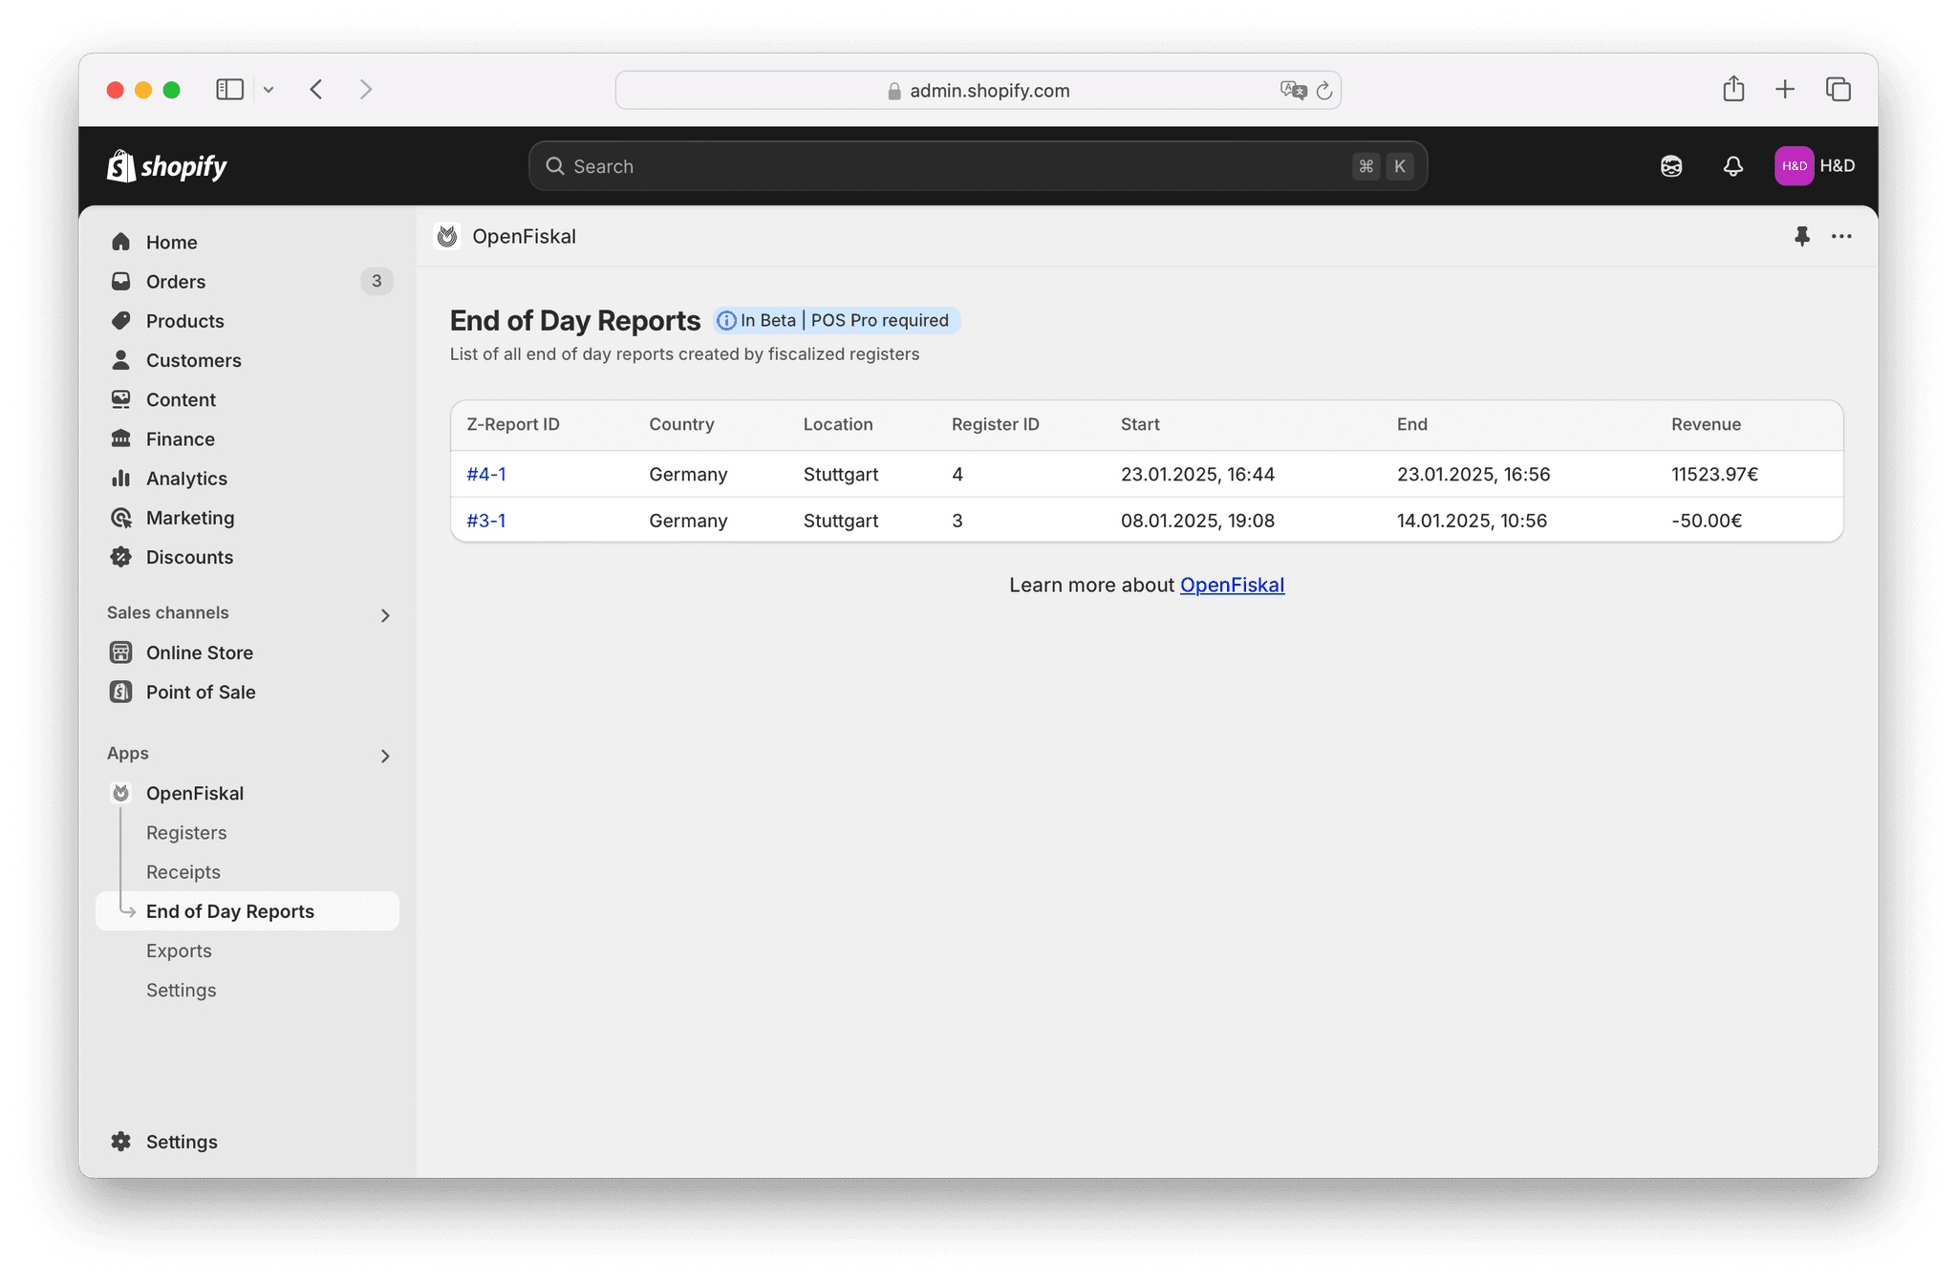The image size is (1957, 1282).
Task: Click the Marketing target icon
Action: coord(120,518)
